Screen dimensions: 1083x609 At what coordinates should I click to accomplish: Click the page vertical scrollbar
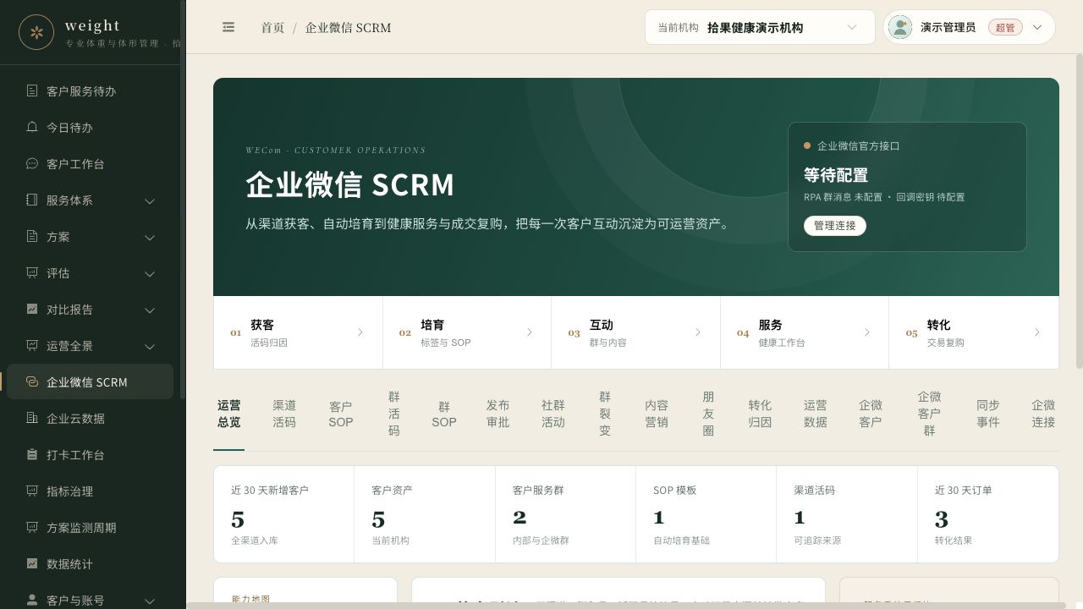(1079, 211)
